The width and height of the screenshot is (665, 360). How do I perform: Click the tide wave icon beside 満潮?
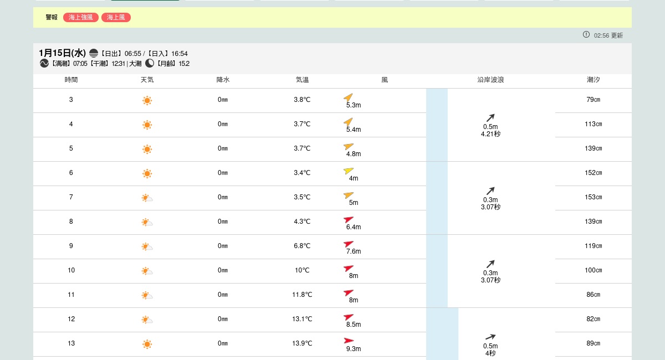coord(44,64)
